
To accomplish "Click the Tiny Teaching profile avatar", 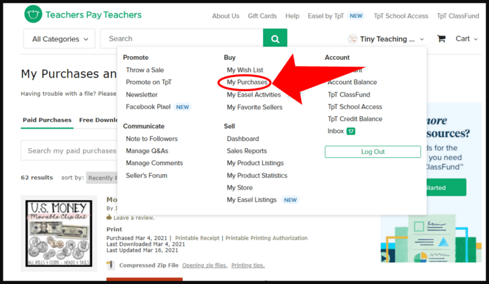I will pos(352,39).
